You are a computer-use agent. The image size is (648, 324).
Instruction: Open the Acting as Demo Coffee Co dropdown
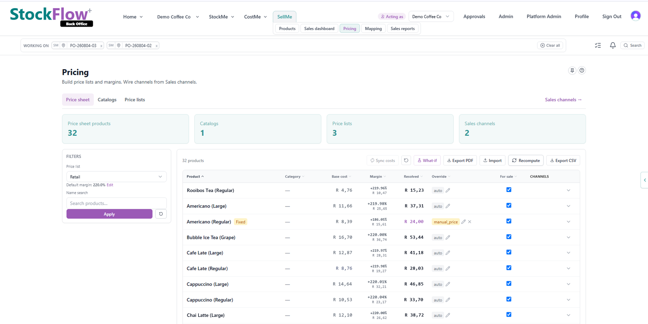click(x=431, y=17)
